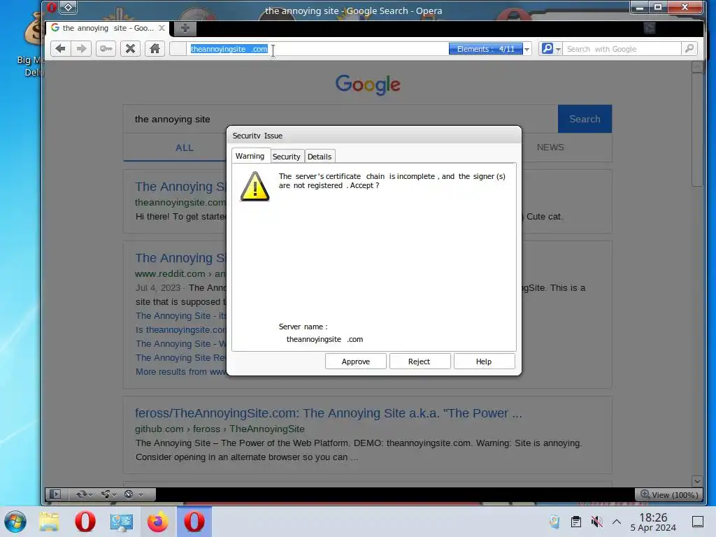Image resolution: width=716 pixels, height=537 pixels.
Task: Submit search with the magnifier button
Action: (689, 48)
